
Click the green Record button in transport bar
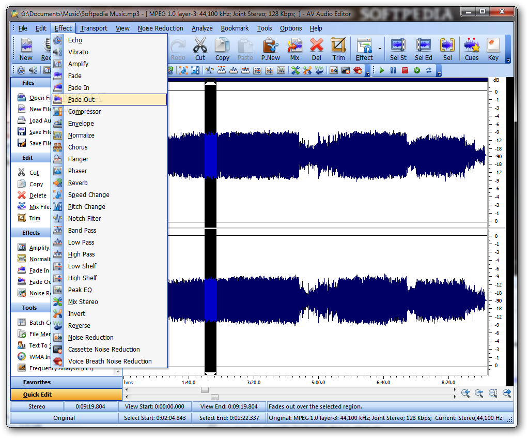417,70
